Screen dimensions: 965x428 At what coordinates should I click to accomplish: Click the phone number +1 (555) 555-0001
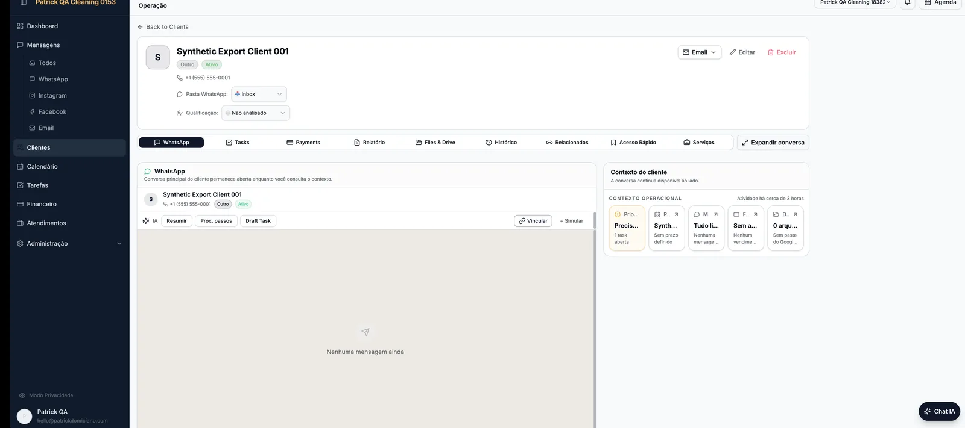pos(207,78)
